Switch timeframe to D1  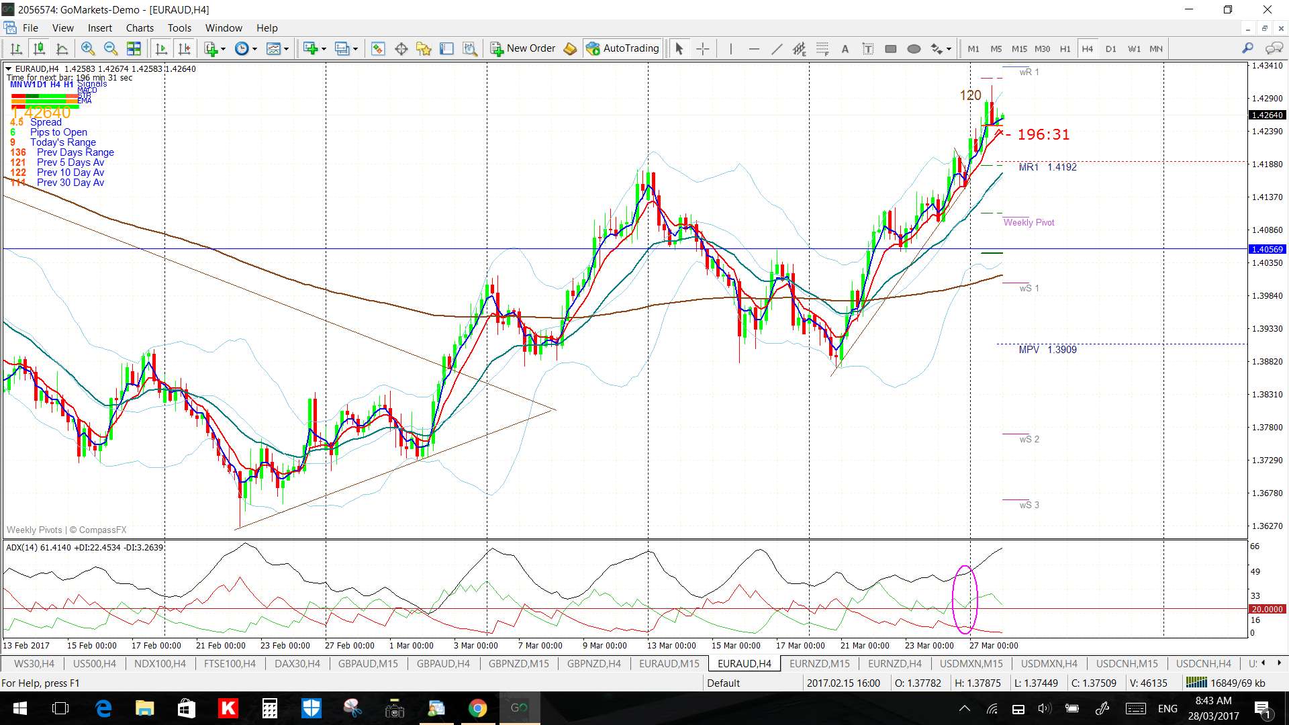(1111, 48)
